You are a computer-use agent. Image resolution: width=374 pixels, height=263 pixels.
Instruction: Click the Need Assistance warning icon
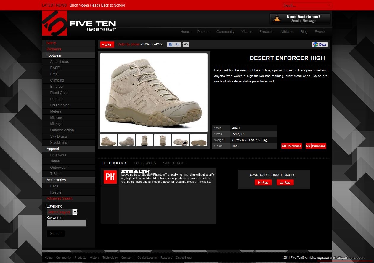click(277, 19)
